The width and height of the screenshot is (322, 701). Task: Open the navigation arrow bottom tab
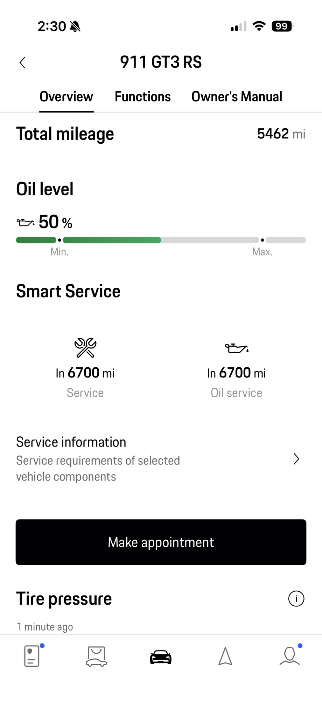click(x=225, y=656)
